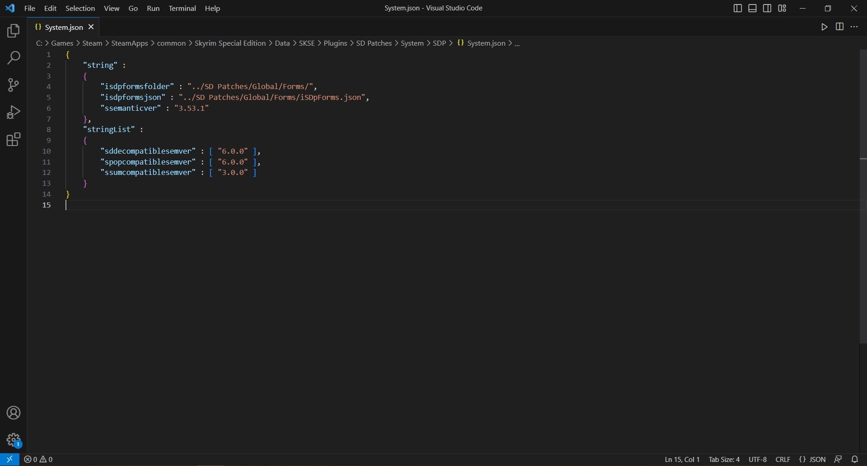The height and width of the screenshot is (466, 867).
Task: Select JSON language mode in status bar
Action: click(812, 459)
